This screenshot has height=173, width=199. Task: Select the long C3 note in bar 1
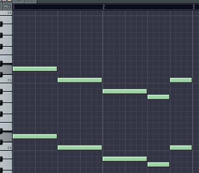pos(80,148)
